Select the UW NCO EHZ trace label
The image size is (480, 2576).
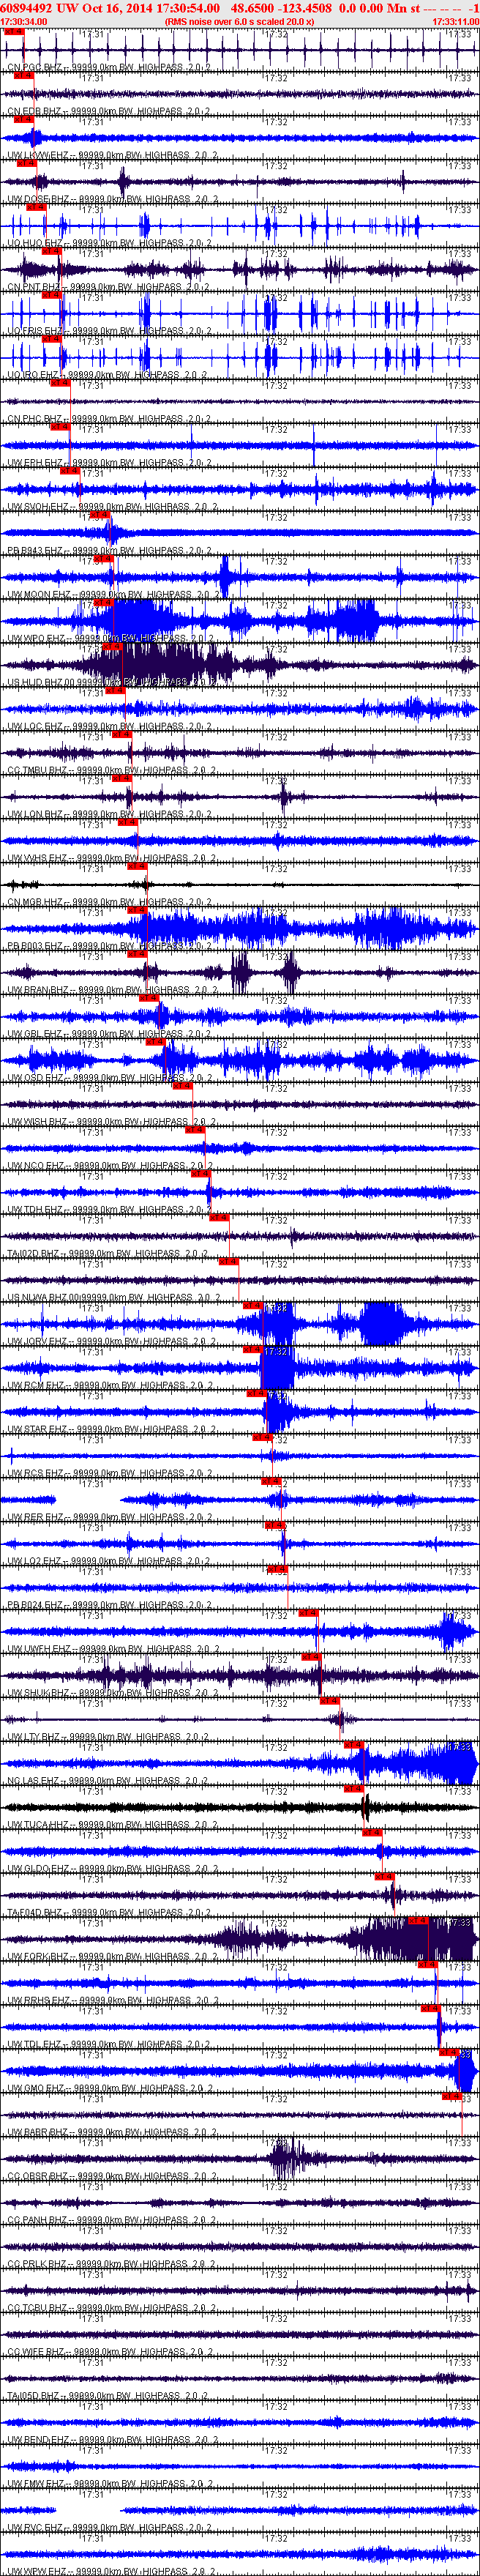[x=110, y=1167]
